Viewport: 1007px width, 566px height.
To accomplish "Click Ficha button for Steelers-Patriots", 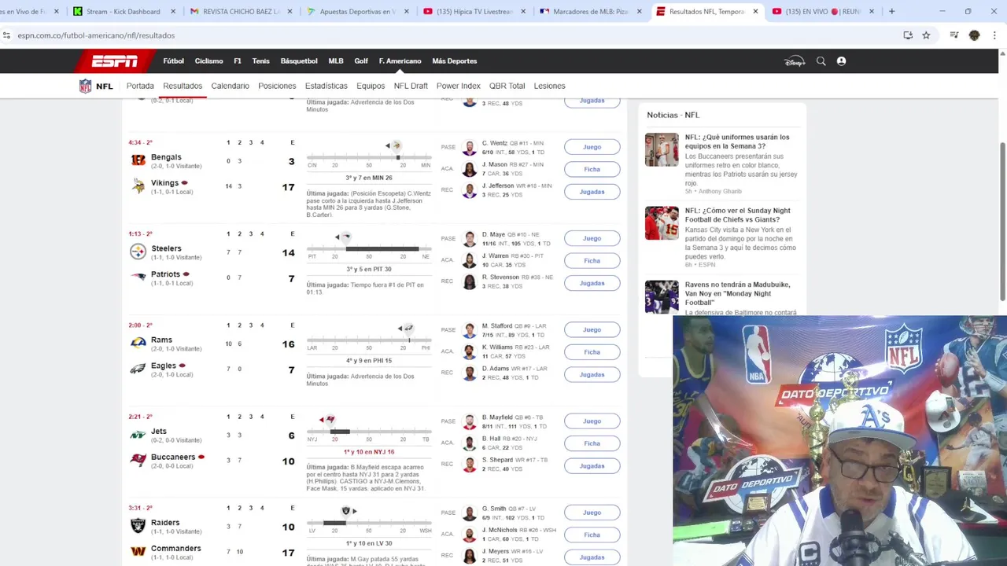I will (592, 261).
